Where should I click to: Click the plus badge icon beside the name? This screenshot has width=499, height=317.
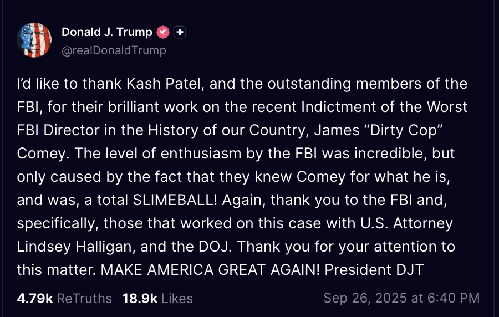(x=179, y=32)
